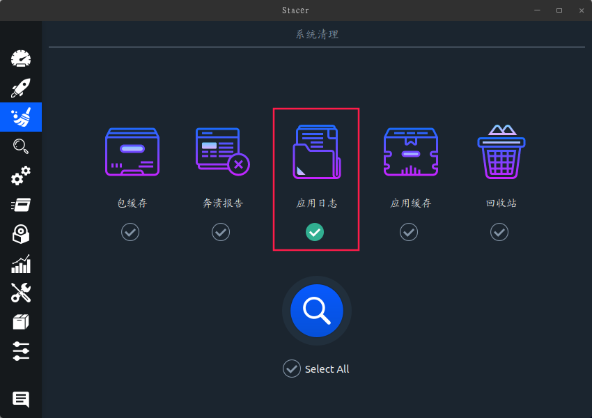The height and width of the screenshot is (418, 592).
Task: Click the 回收站 label
Action: [x=501, y=203]
